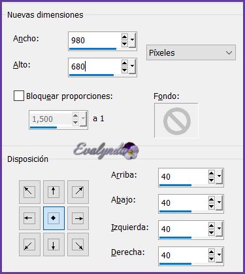Click into the Izquierda input field
Viewport: 245px width, 274px height.
click(184, 229)
